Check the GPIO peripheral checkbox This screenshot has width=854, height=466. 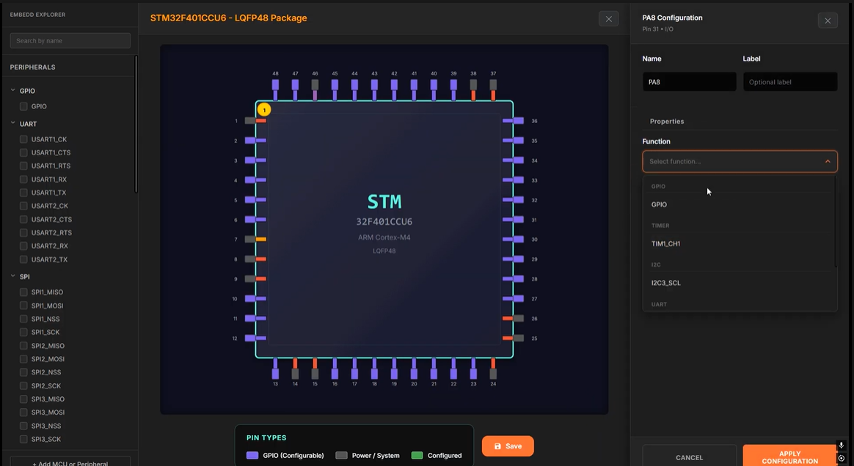point(23,106)
